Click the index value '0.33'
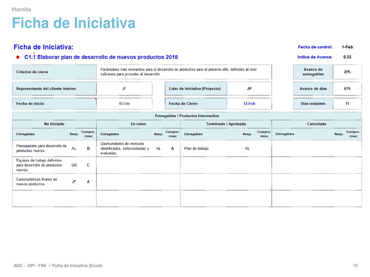This screenshot has width=370, height=277. [x=347, y=57]
